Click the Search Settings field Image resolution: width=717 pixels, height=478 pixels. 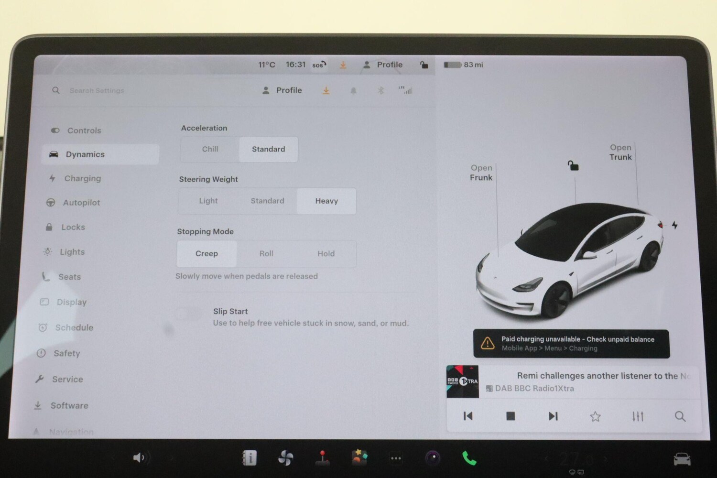(x=97, y=90)
